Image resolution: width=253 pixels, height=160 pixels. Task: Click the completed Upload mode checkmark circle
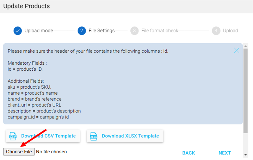click(18, 31)
